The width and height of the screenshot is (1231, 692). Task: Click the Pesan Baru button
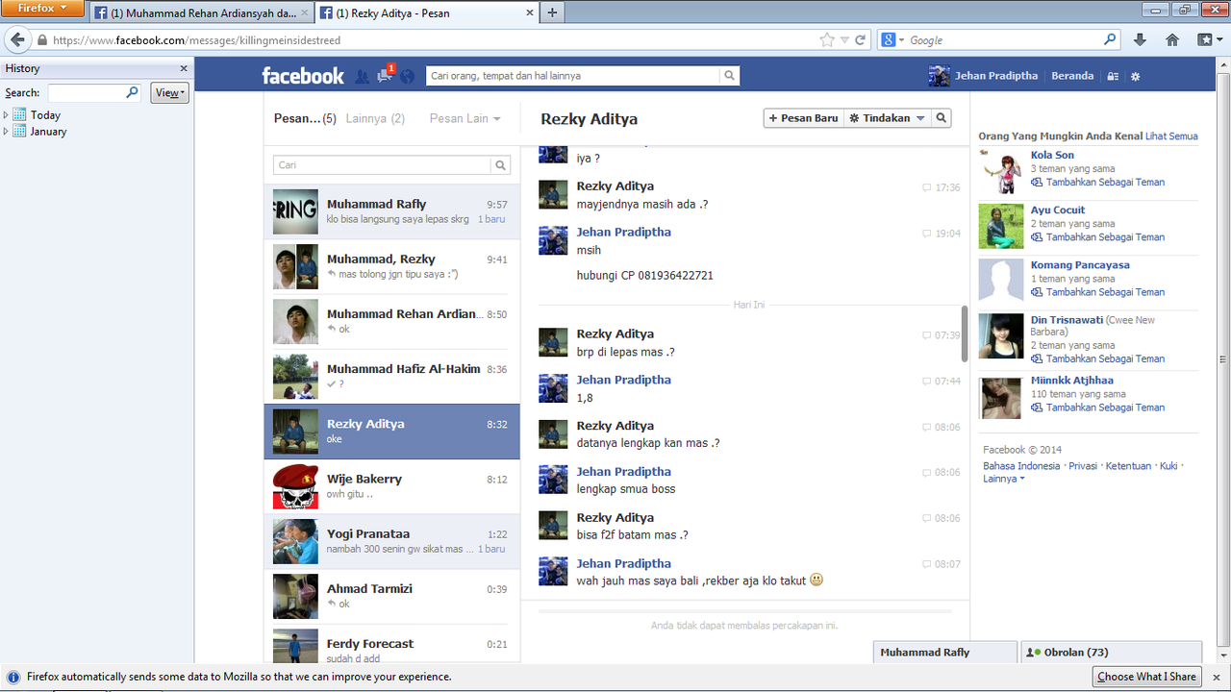pyautogui.click(x=804, y=118)
